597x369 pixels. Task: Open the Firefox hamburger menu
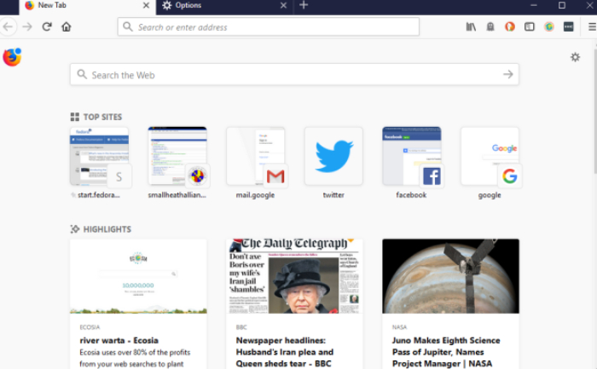[592, 26]
